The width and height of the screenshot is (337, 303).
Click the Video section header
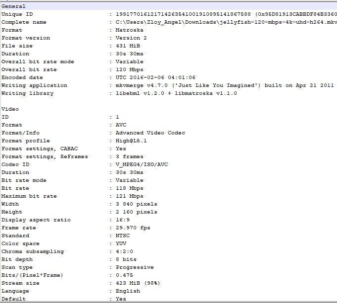pos(10,109)
